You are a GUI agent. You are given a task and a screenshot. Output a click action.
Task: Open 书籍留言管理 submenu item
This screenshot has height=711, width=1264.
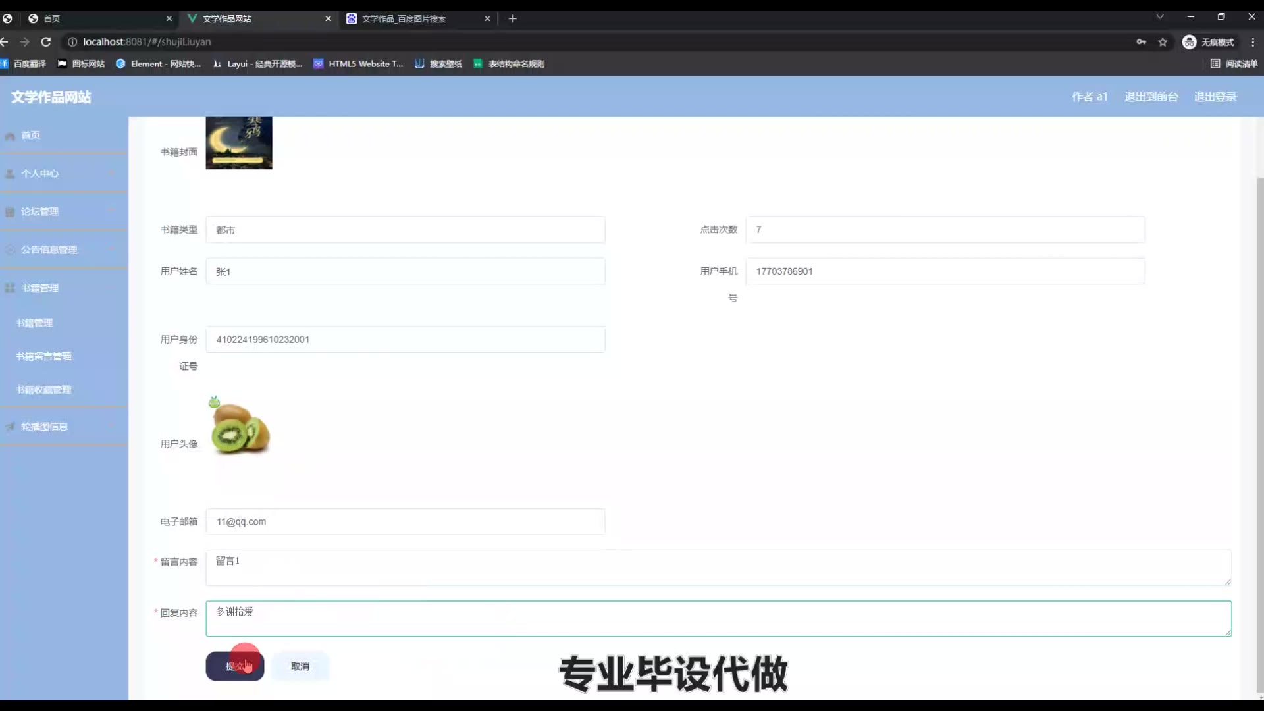click(x=43, y=356)
